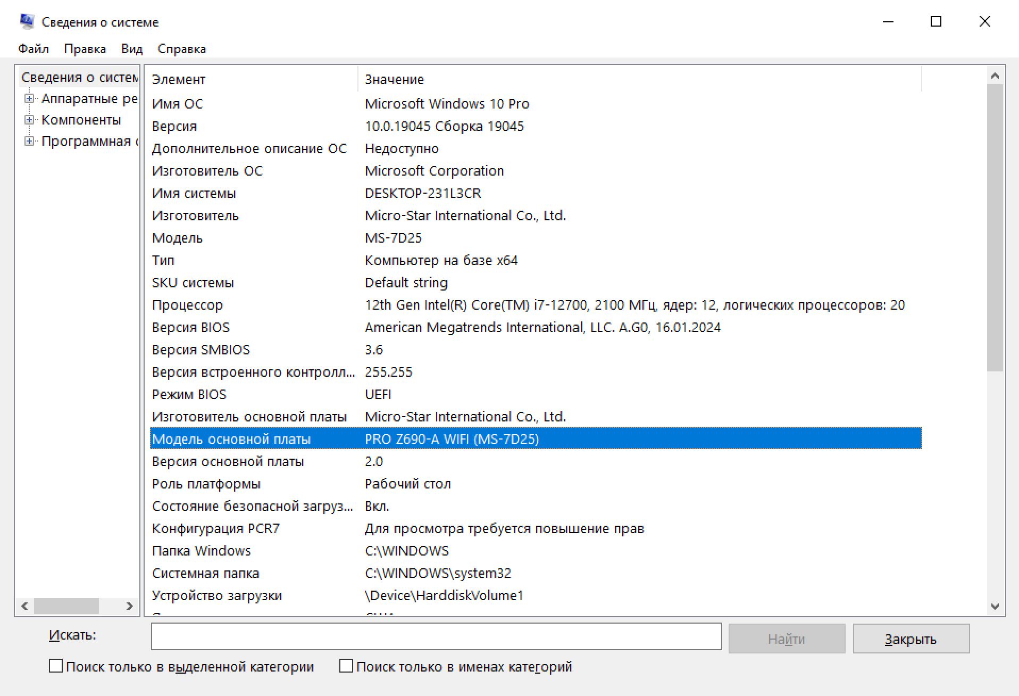Click the highlighted Модель основной платы row
The width and height of the screenshot is (1019, 696).
pyautogui.click(x=536, y=438)
